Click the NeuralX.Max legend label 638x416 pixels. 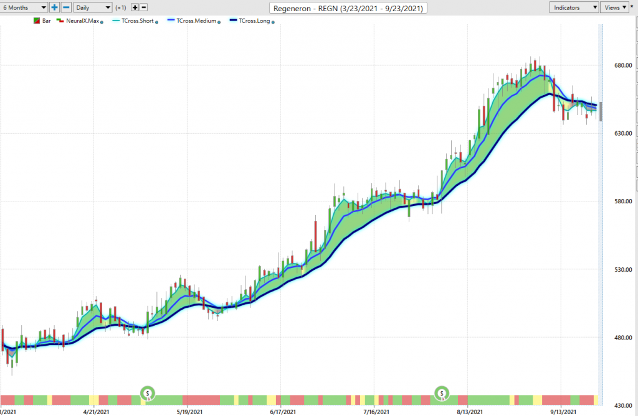(x=83, y=21)
